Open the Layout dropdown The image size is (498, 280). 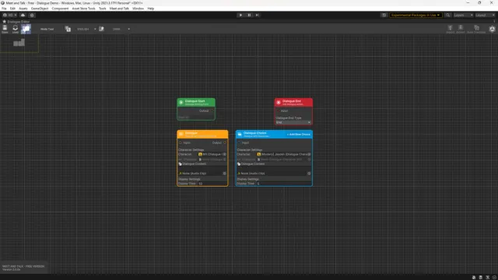485,15
